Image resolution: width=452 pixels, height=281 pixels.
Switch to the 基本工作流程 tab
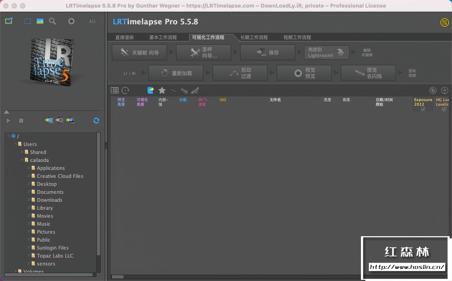click(x=163, y=37)
